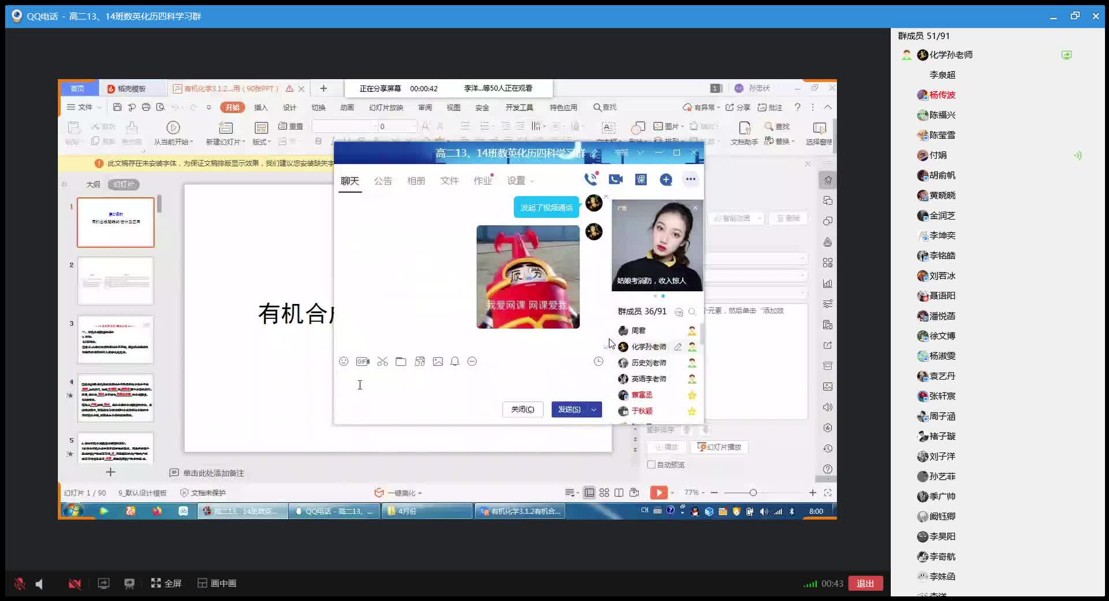1109x601 pixels.
Task: Select slide 2 thumbnail in WPS panel
Action: 116,281
